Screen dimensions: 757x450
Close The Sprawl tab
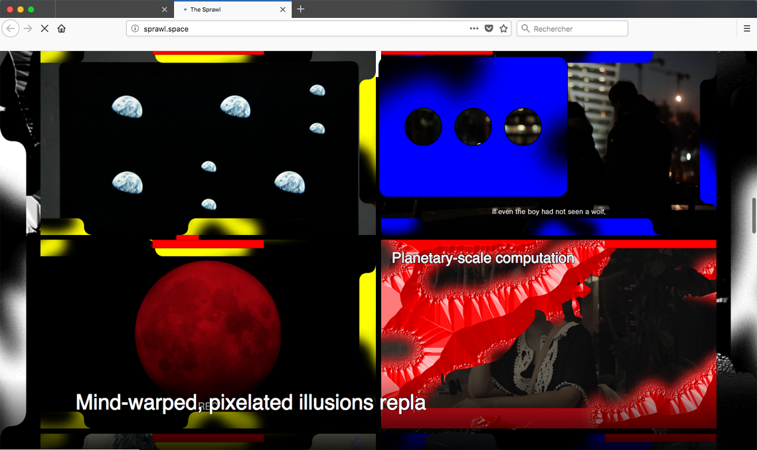[x=284, y=9]
